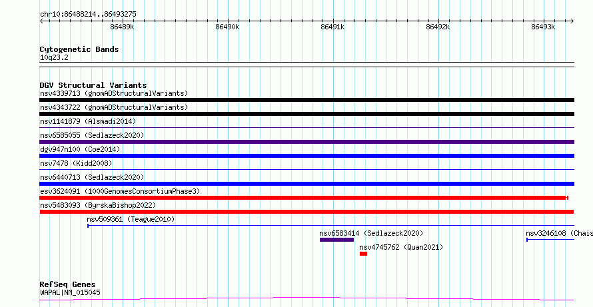Click label nsv5483093 (ByrskaBishop2022)
Image resolution: width=593 pixels, height=307 pixels.
click(x=98, y=205)
